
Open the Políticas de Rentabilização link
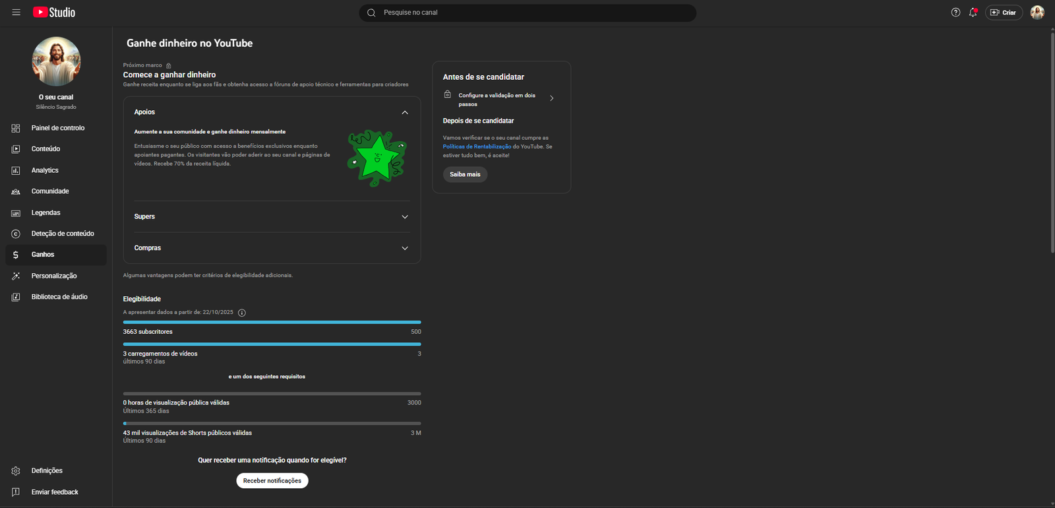477,146
